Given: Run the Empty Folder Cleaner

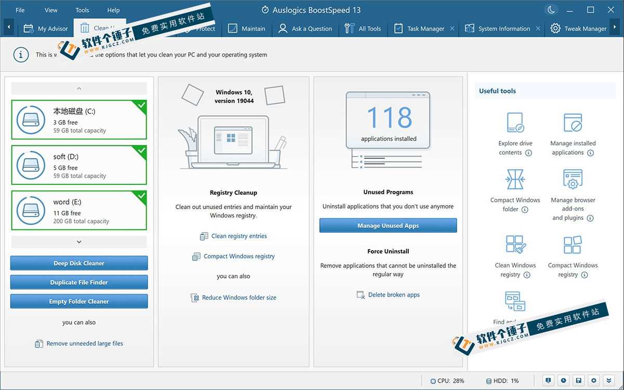Looking at the screenshot, I should (x=79, y=301).
